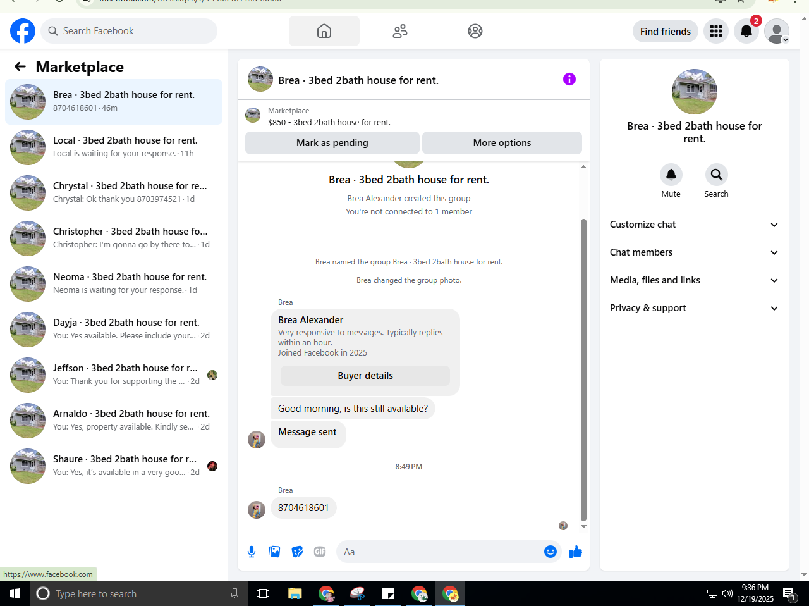Screen dimensions: 809x606
Task: Click the Message sent bubble
Action: 308,435
